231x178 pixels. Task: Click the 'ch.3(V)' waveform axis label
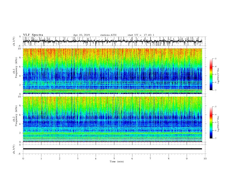tap(14, 149)
